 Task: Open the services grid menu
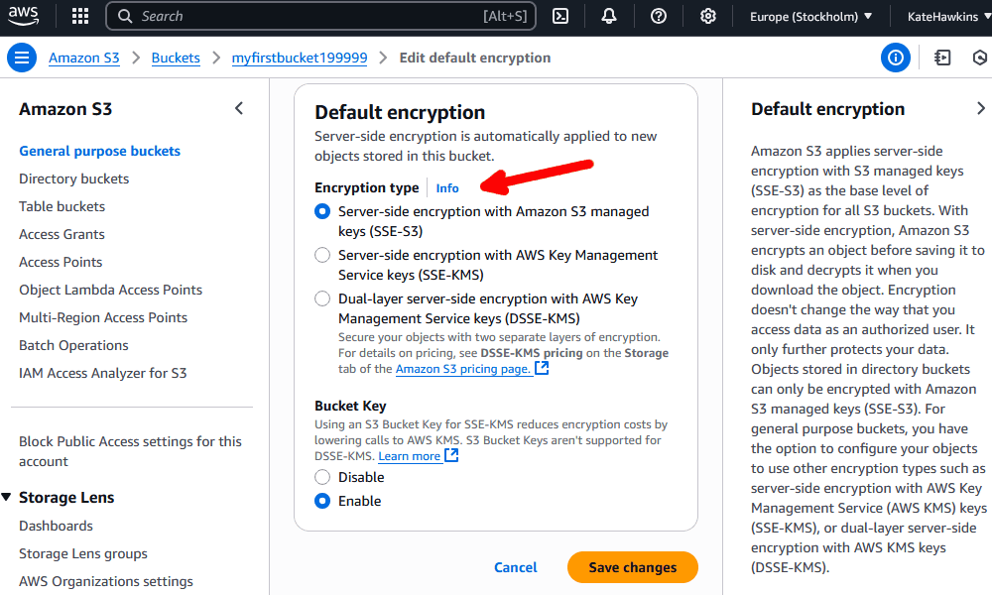[x=80, y=16]
